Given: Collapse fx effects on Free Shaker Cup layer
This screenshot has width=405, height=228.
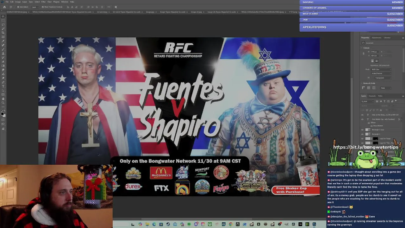Looking at the screenshot, I should (x=402, y=119).
